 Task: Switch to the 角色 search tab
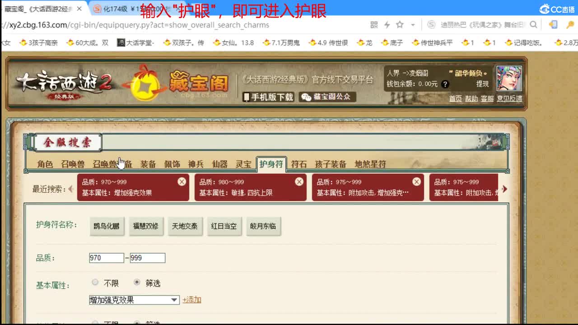pos(45,164)
